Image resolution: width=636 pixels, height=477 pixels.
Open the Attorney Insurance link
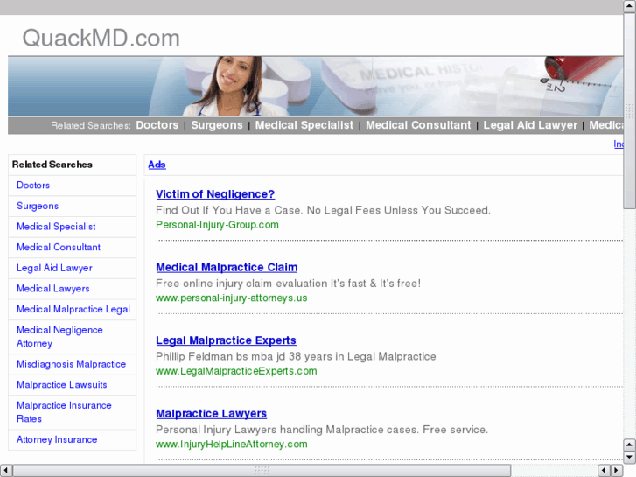point(57,439)
